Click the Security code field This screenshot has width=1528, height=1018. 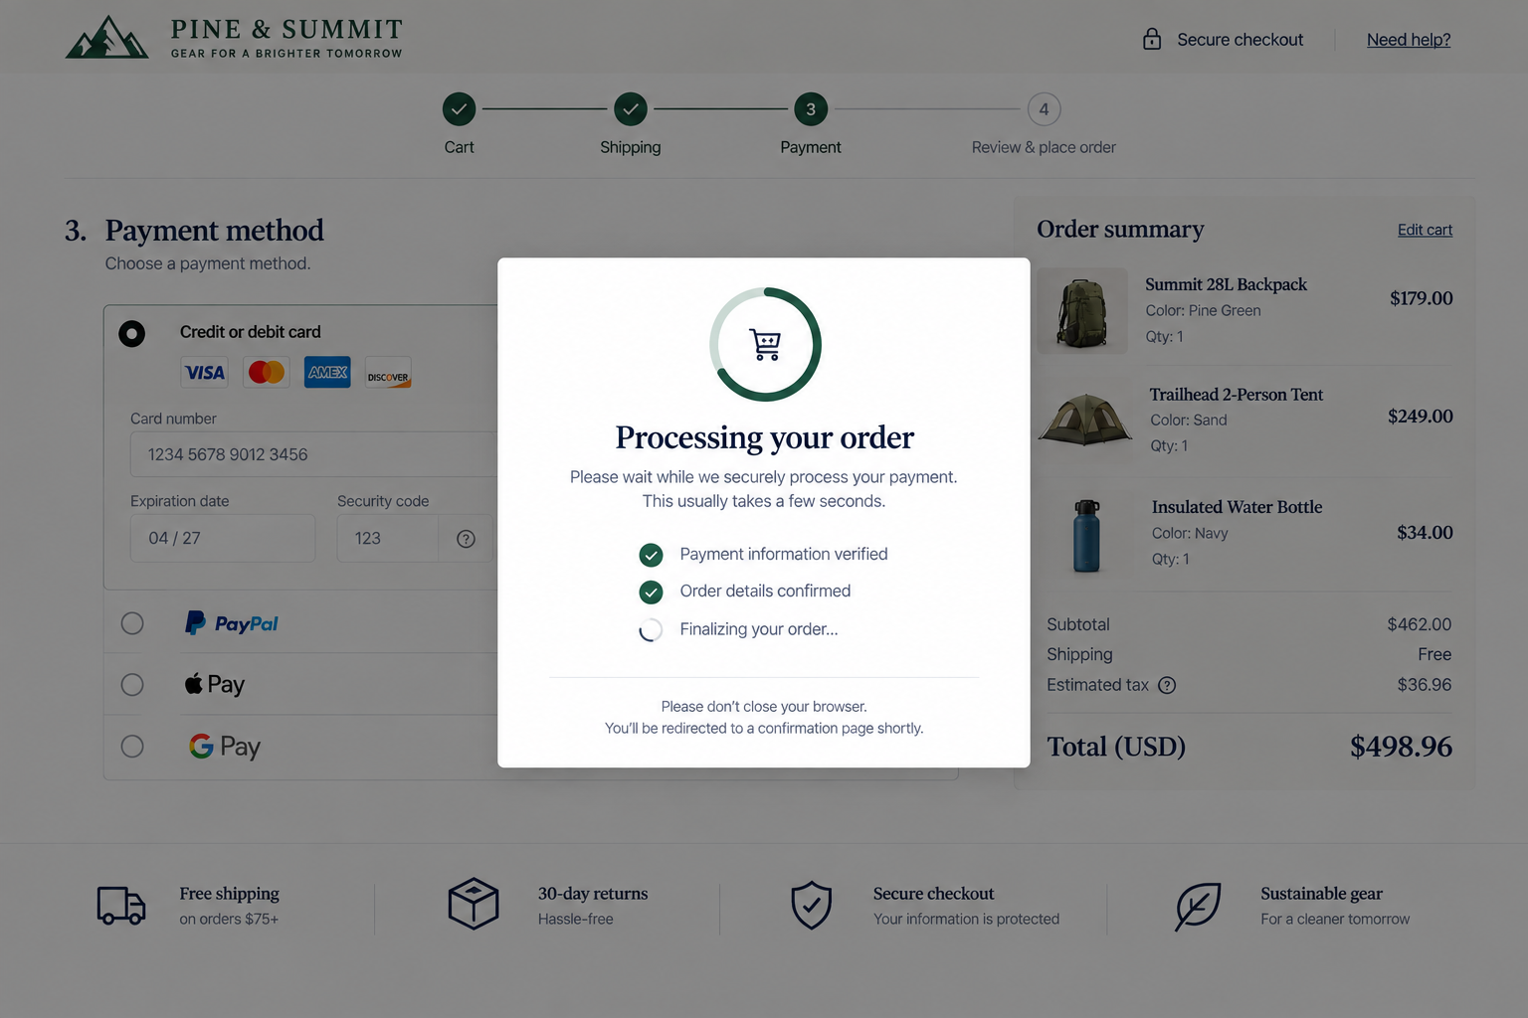388,538
